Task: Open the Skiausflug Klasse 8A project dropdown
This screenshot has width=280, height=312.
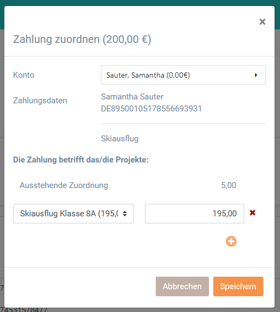Action: [73, 214]
